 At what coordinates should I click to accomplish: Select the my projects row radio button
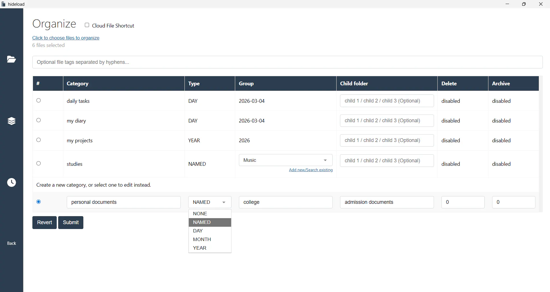click(39, 140)
